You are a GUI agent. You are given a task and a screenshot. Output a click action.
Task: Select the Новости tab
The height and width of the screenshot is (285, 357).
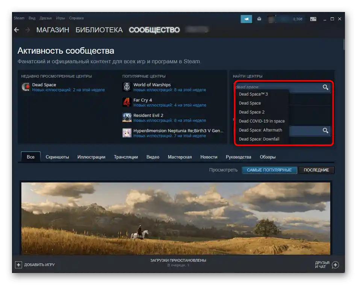[x=209, y=157]
